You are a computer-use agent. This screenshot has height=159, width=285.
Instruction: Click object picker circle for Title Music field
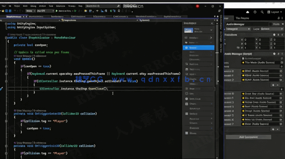pos(282,62)
